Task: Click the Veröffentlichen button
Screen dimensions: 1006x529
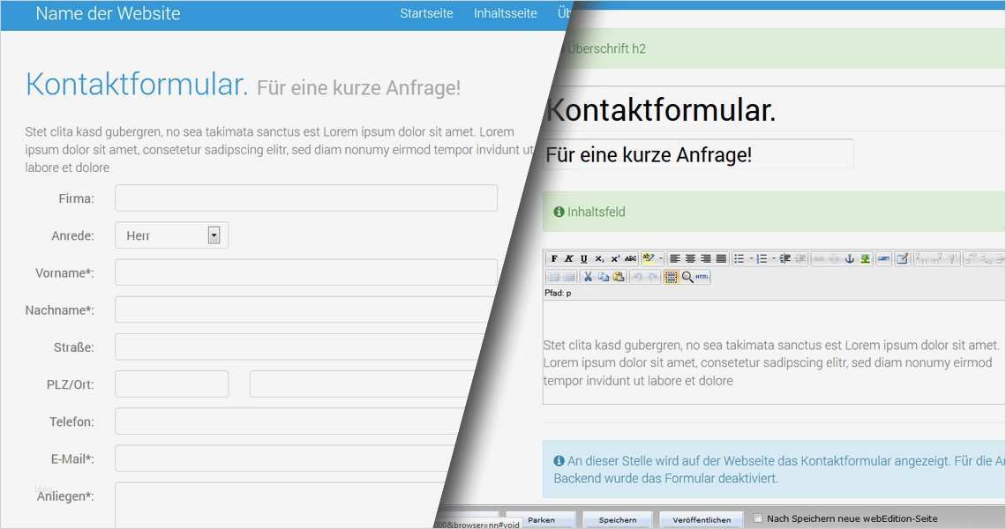Action: point(702,520)
